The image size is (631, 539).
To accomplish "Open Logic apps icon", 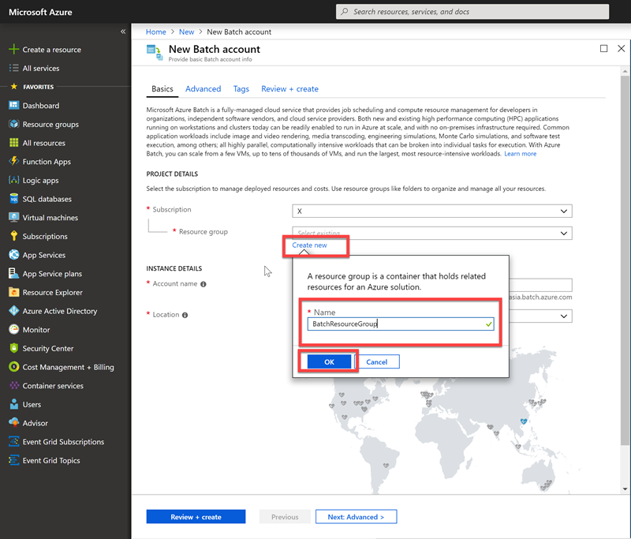I will point(13,180).
